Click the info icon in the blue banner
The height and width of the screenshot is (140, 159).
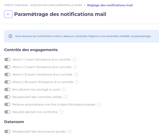tap(10, 36)
